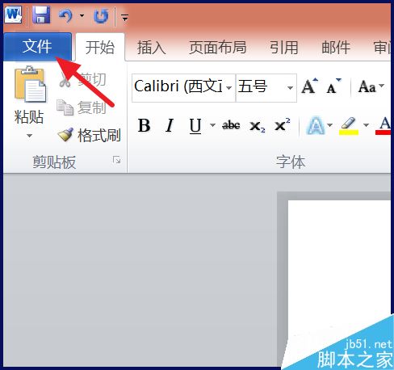
Task: Toggle italic formatting
Action: tap(170, 125)
